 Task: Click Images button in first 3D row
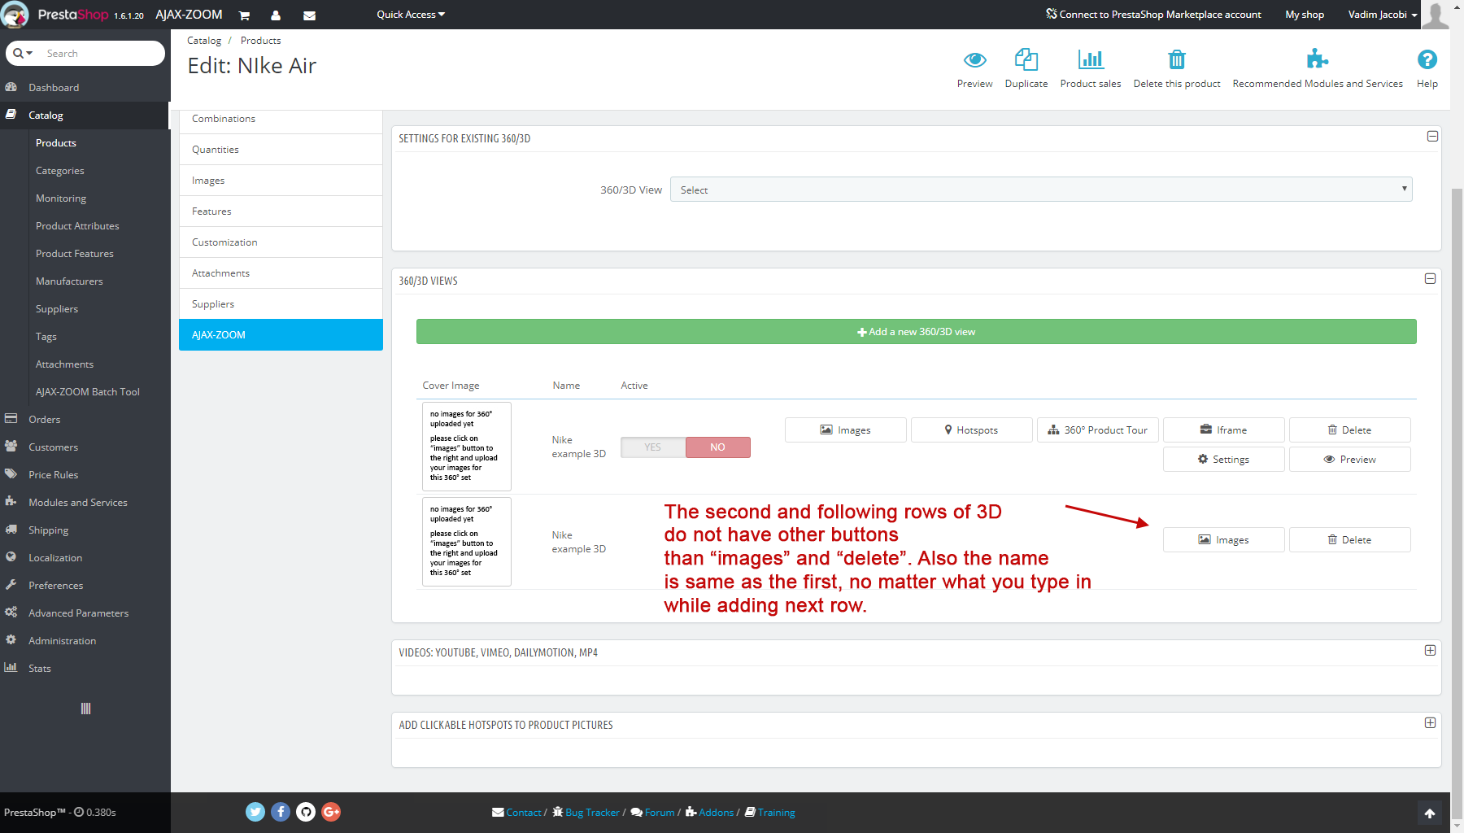click(846, 430)
